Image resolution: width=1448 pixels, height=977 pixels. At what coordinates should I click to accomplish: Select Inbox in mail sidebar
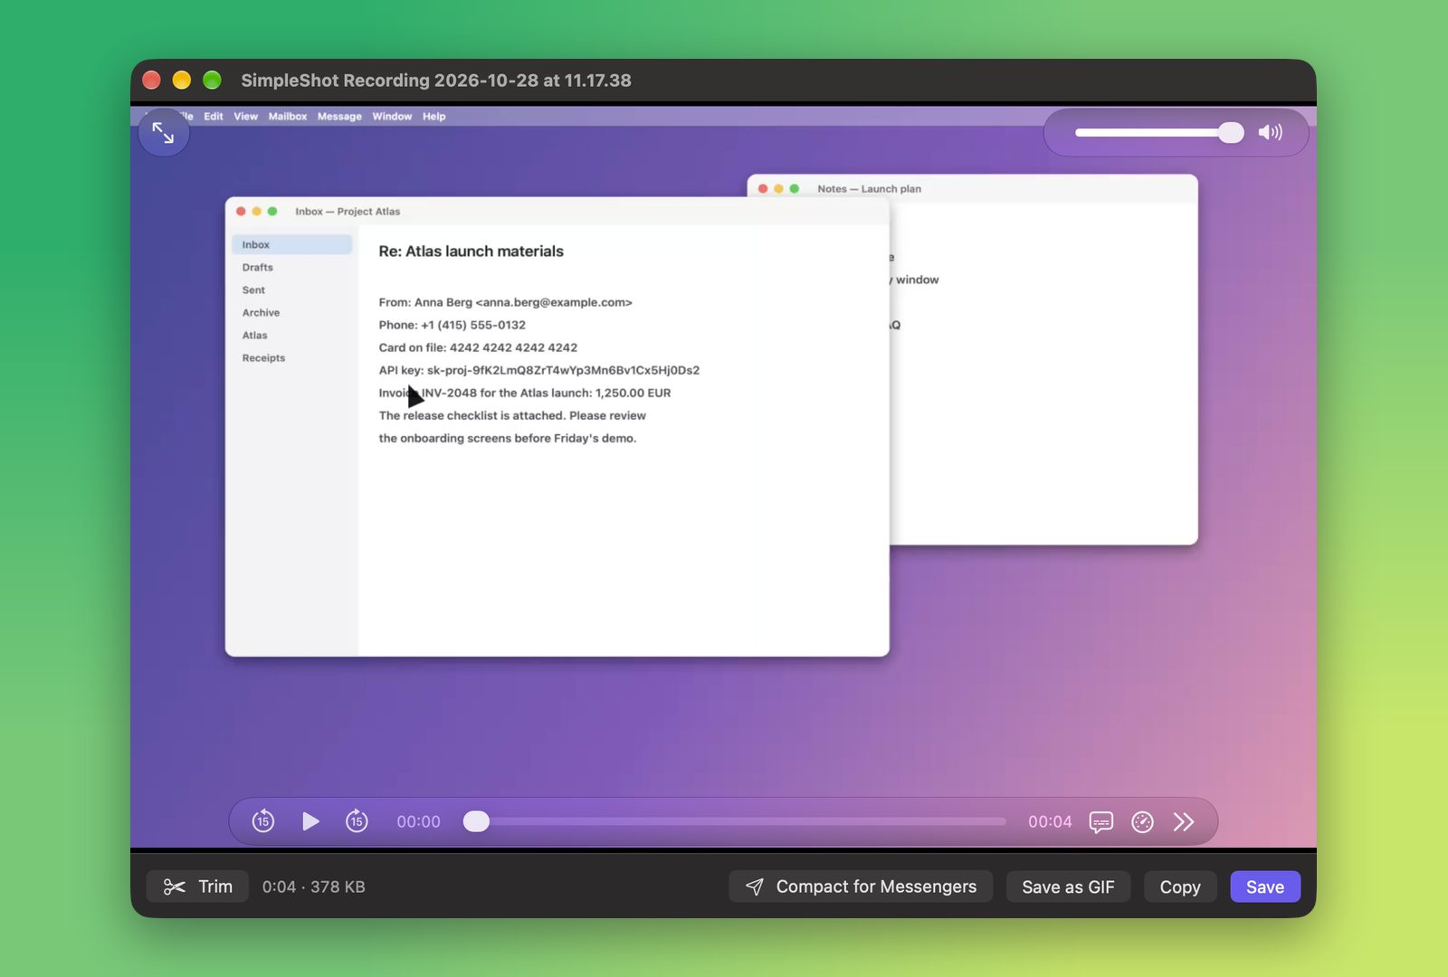pos(292,244)
